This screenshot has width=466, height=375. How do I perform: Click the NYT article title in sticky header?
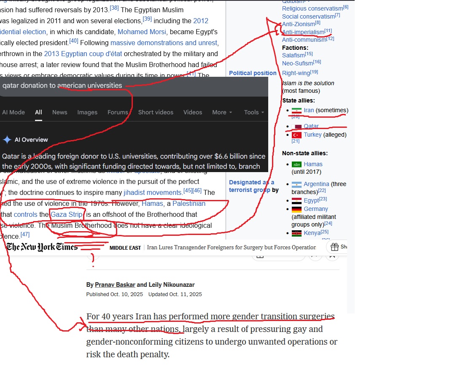coord(232,248)
